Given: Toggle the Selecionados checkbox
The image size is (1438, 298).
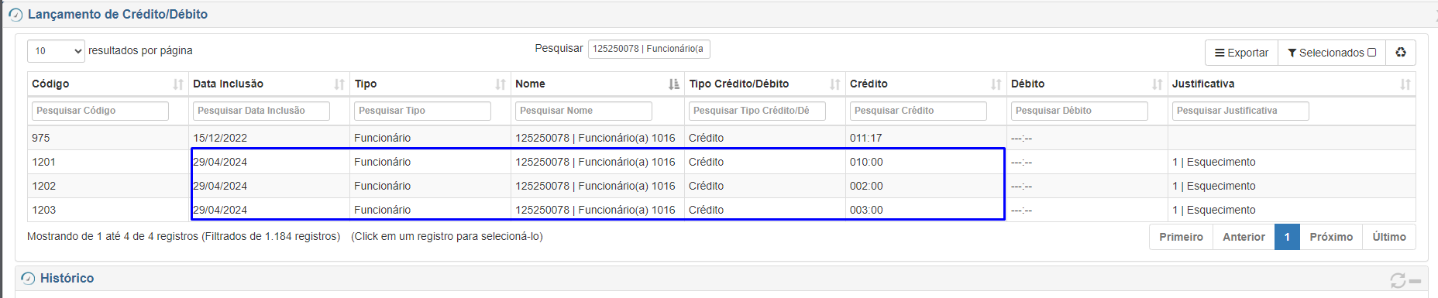Looking at the screenshot, I should coord(1371,53).
